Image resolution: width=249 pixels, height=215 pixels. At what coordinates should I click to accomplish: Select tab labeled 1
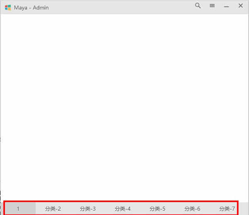click(x=18, y=209)
